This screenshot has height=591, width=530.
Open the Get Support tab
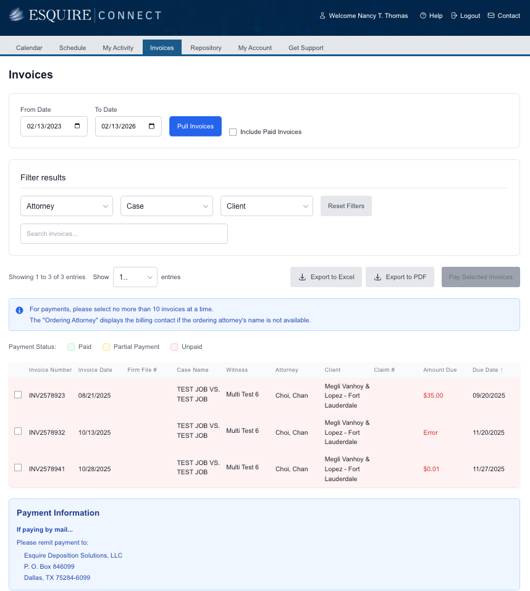tap(306, 48)
